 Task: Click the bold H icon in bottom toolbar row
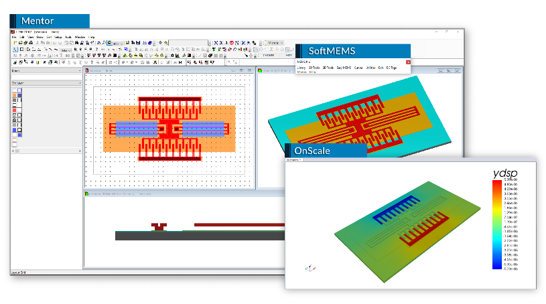180,62
